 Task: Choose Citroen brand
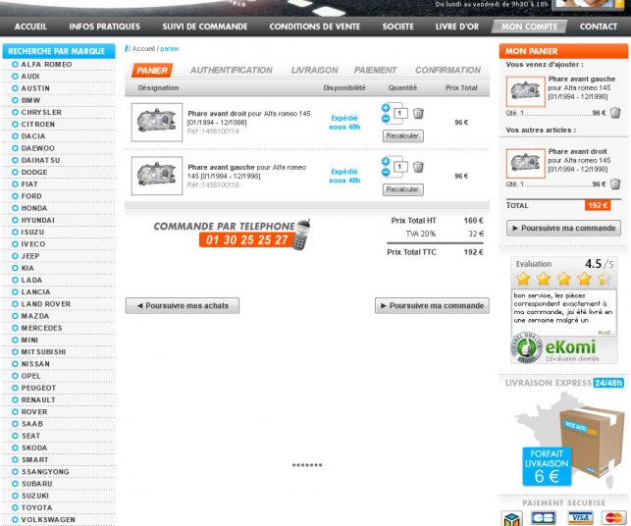[x=38, y=125]
